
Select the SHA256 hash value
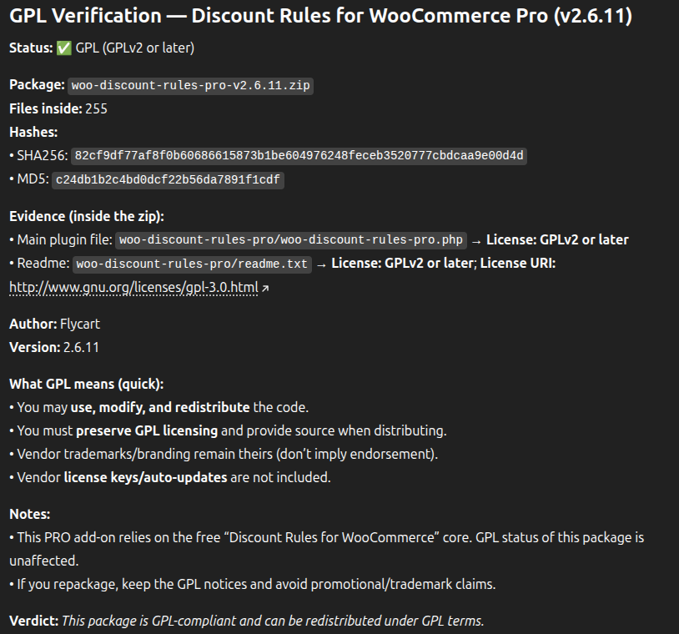299,156
